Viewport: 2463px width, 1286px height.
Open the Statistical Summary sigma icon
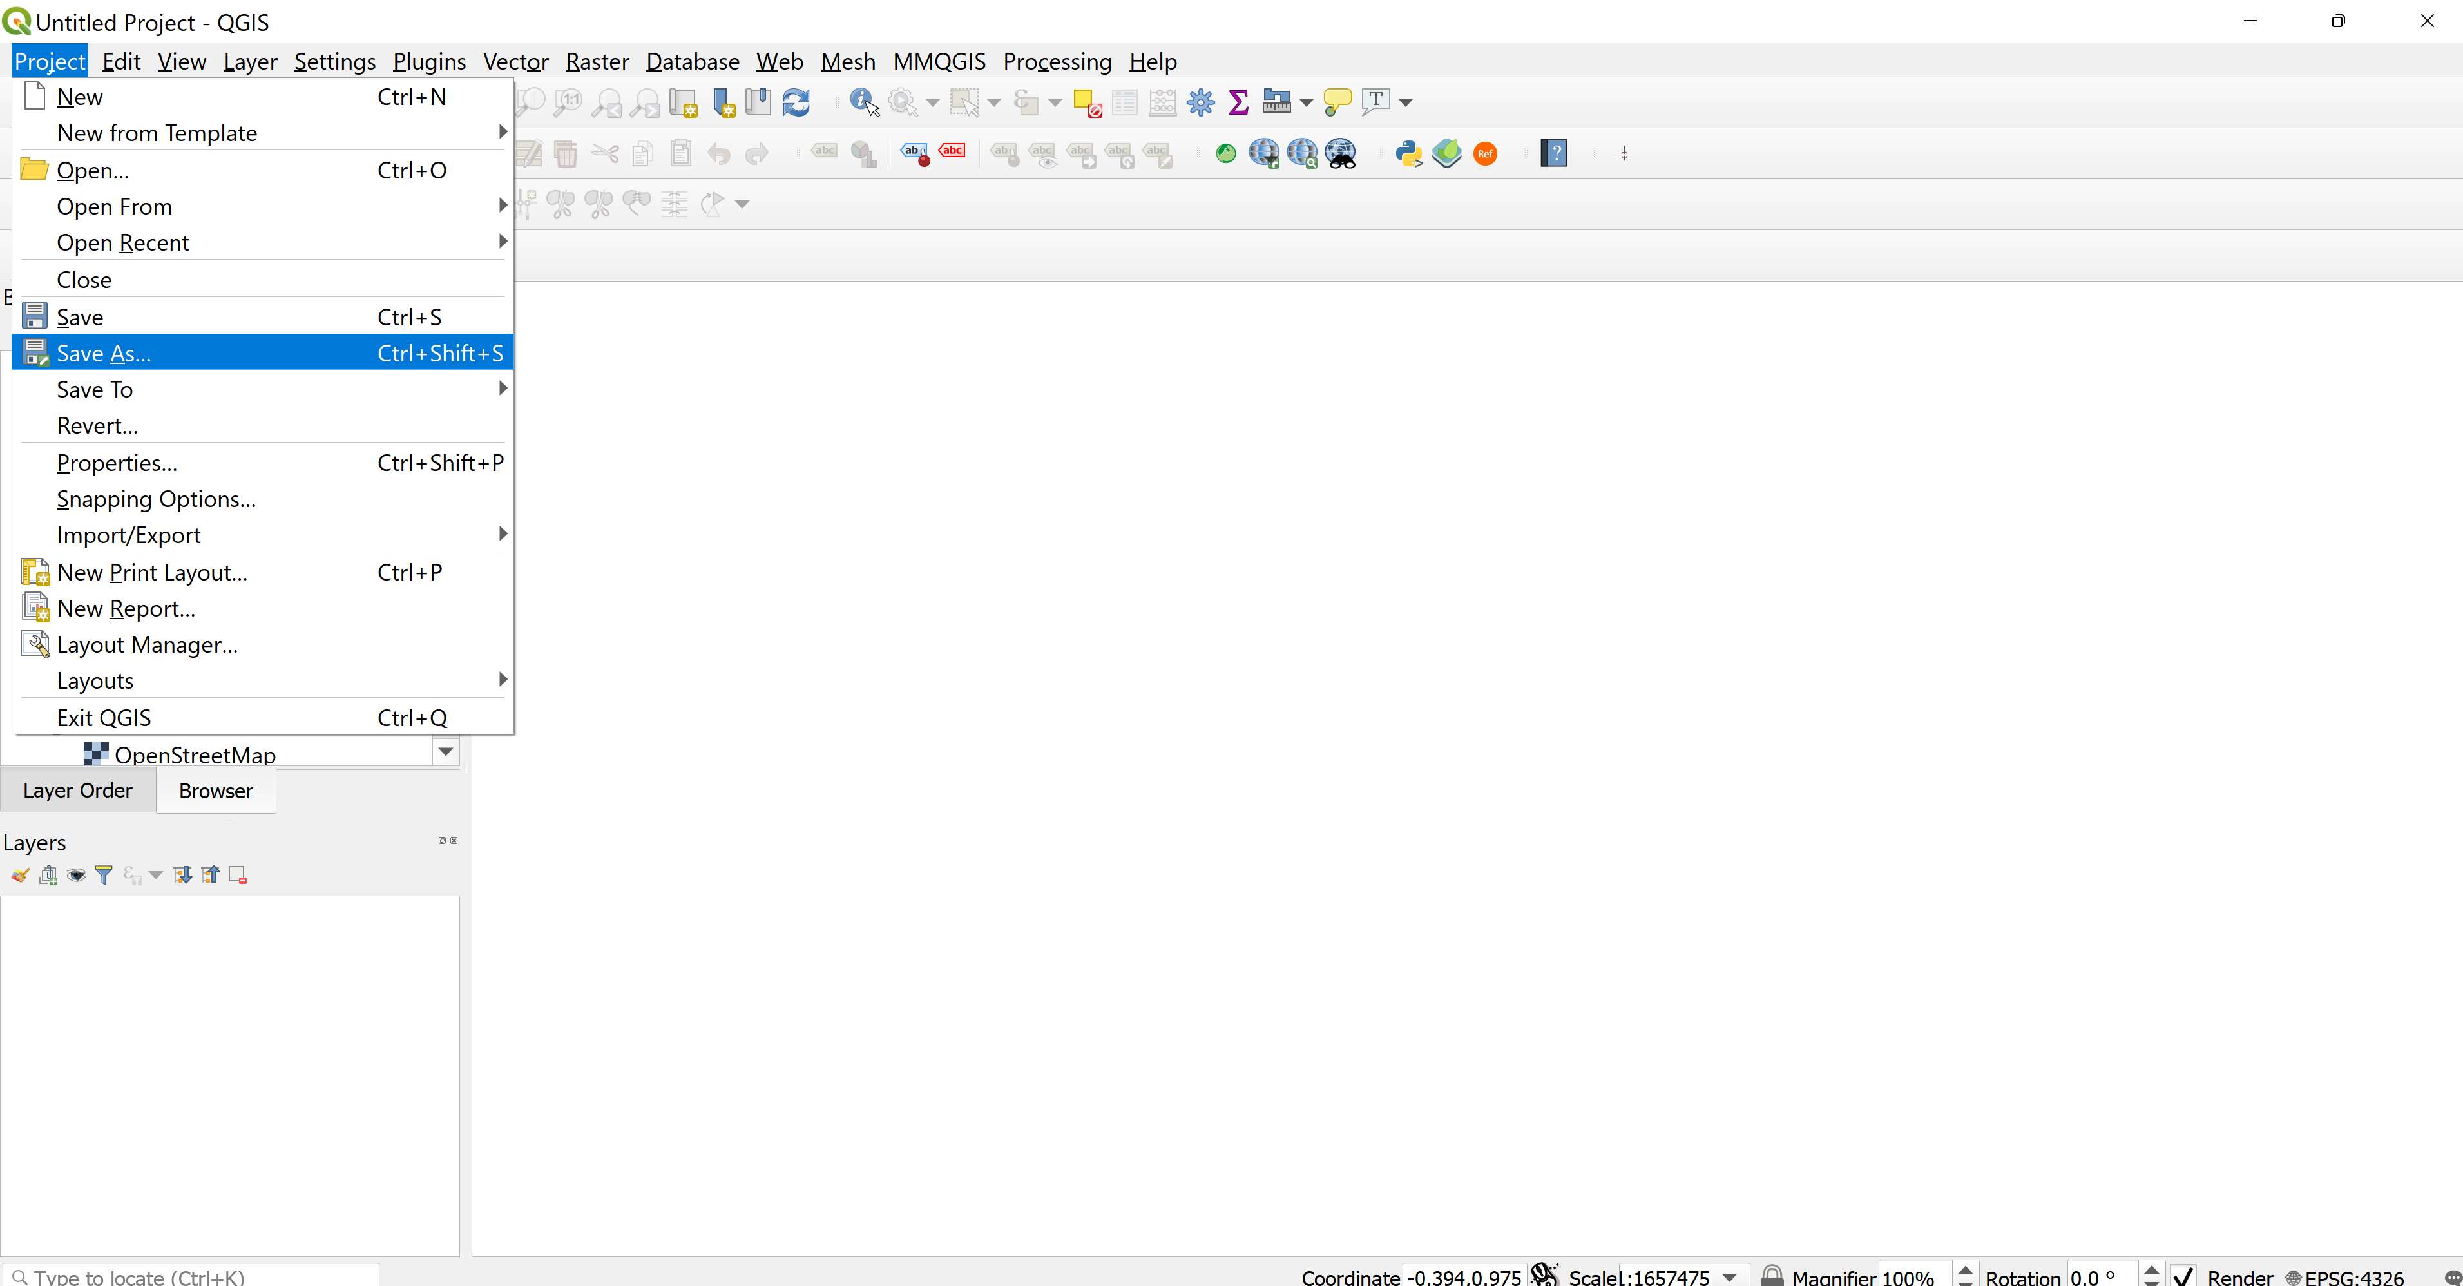[x=1238, y=101]
